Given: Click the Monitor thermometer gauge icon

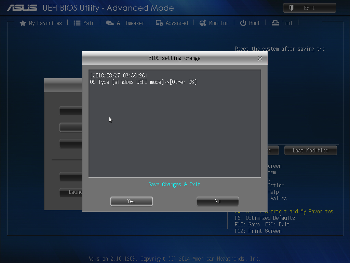Looking at the screenshot, I should [x=203, y=23].
